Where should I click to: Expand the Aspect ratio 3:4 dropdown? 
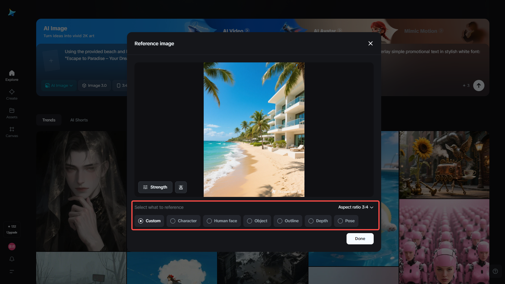pos(356,207)
